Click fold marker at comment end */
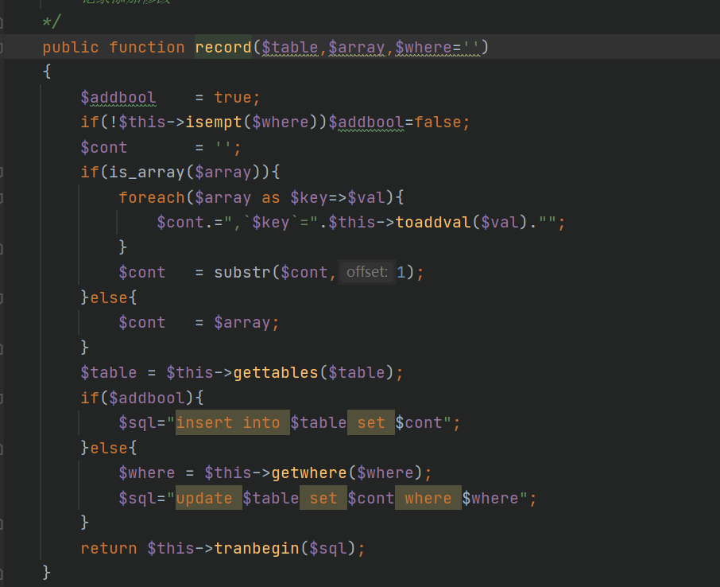The width and height of the screenshot is (720, 587). (x=2, y=22)
